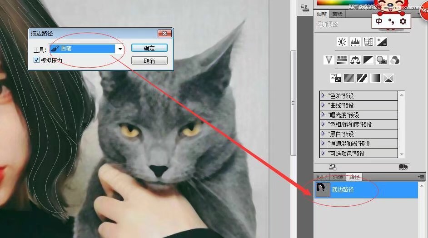
Task: Add a Vibrance adjustment triangle icon
Action: pyautogui.click(x=329, y=60)
